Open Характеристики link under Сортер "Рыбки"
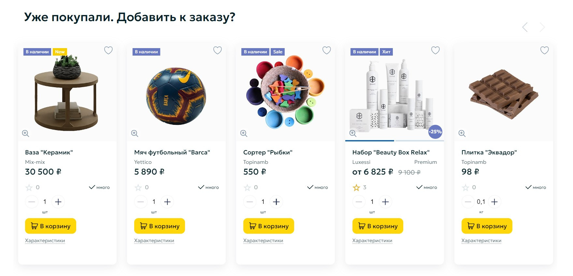This screenshot has height=276, width=573. tap(263, 241)
